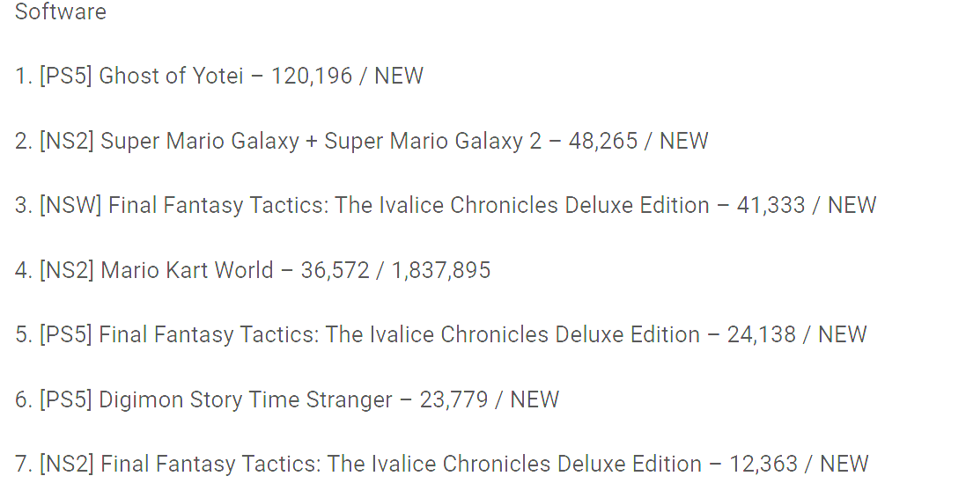Click the 120,196 sales figure

coord(310,77)
